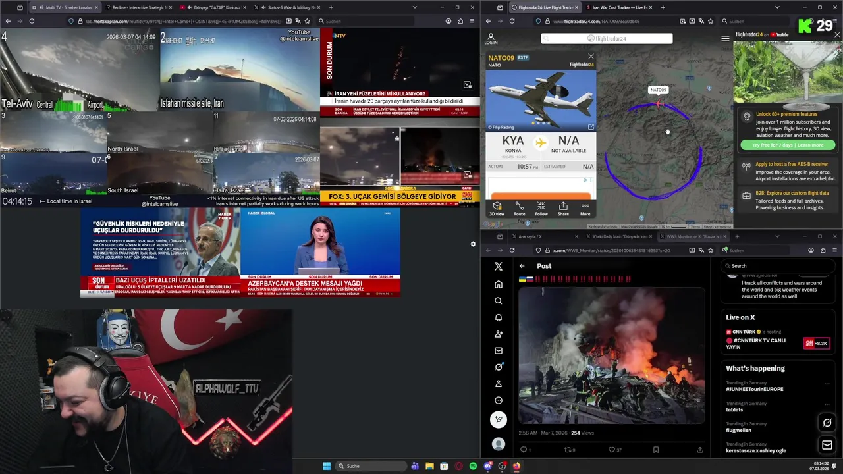The height and width of the screenshot is (474, 843).
Task: Click taskbar Suche search box
Action: click(370, 466)
